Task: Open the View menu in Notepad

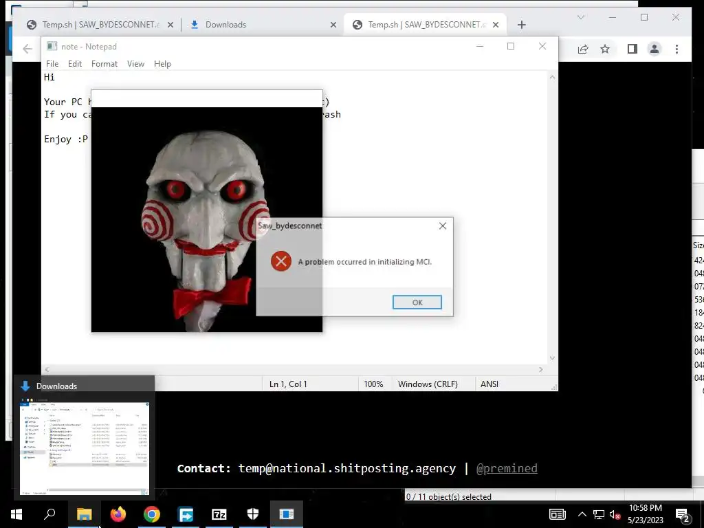Action: tap(135, 64)
